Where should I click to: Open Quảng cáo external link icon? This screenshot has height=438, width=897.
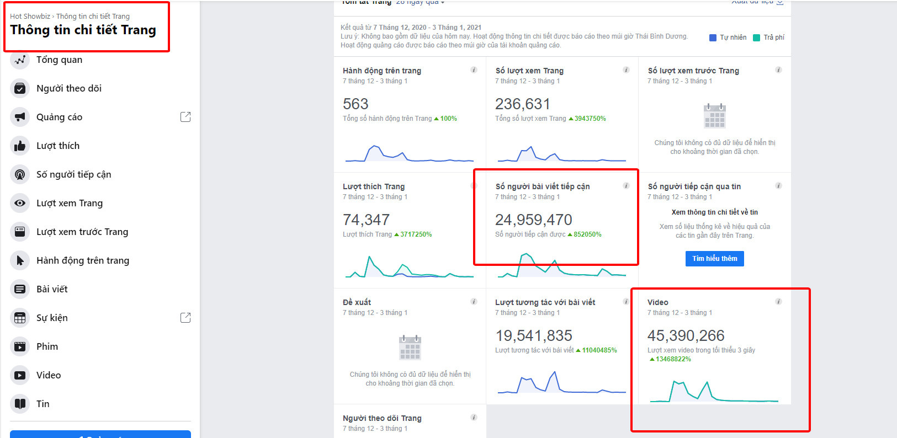[185, 117]
